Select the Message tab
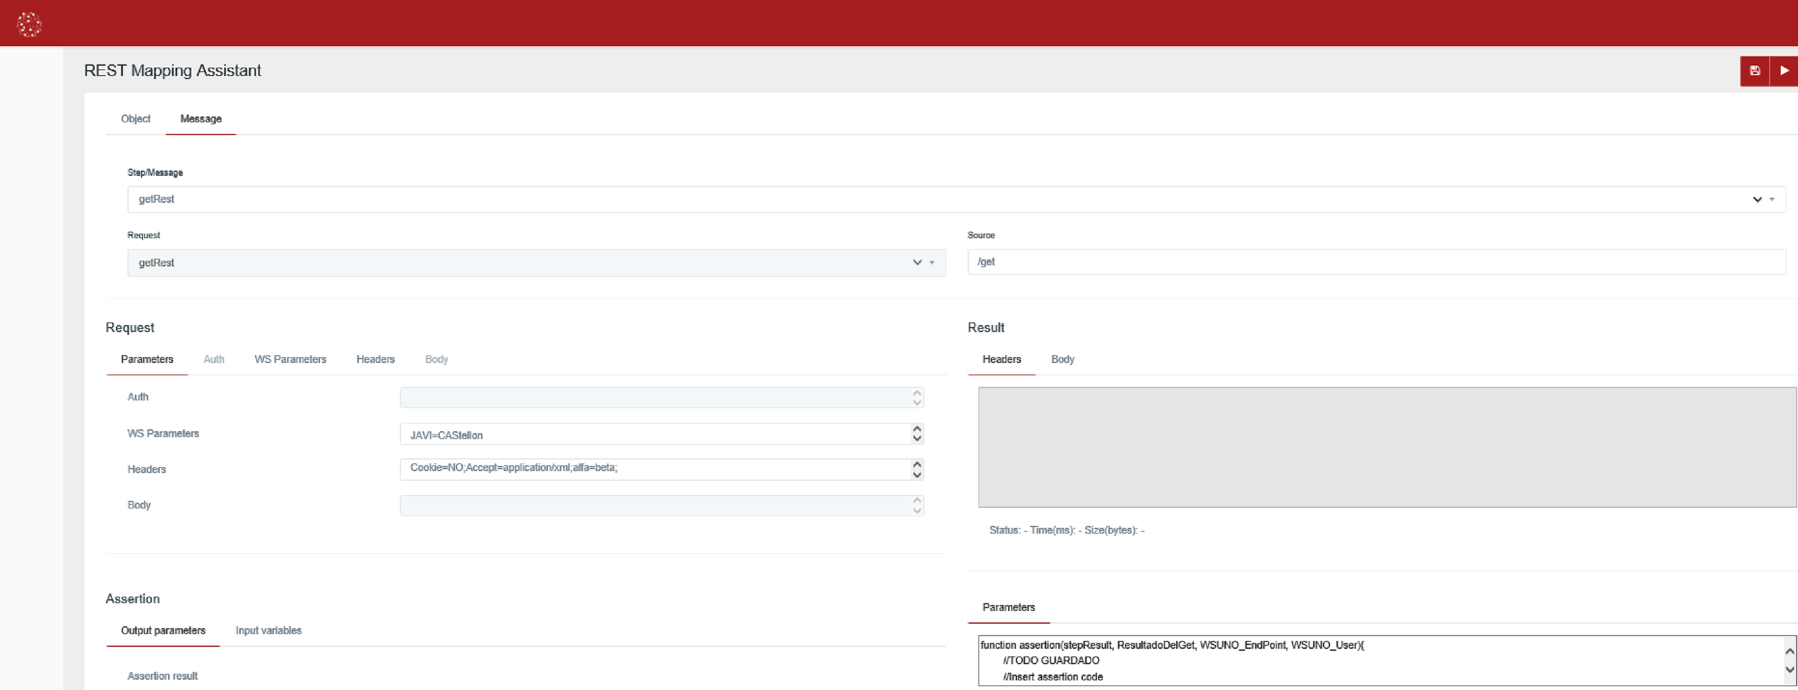Image resolution: width=1798 pixels, height=690 pixels. (200, 118)
